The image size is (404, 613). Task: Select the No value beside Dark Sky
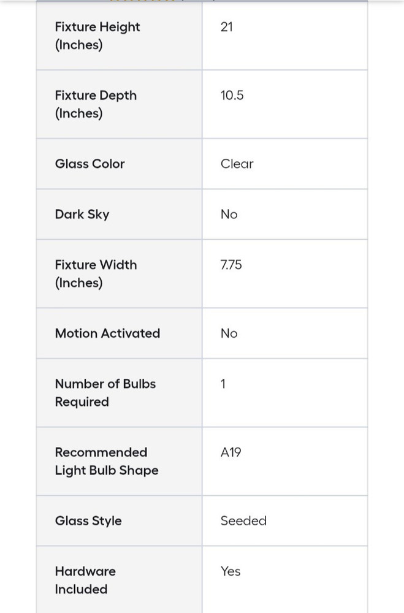pos(229,214)
